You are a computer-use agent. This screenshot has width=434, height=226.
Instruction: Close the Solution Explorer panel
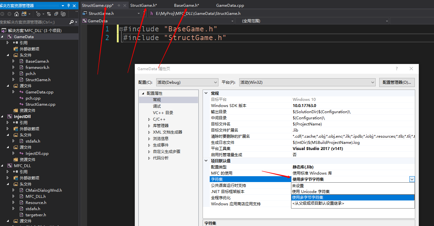(x=75, y=5)
